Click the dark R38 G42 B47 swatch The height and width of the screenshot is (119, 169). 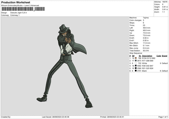[136, 66]
